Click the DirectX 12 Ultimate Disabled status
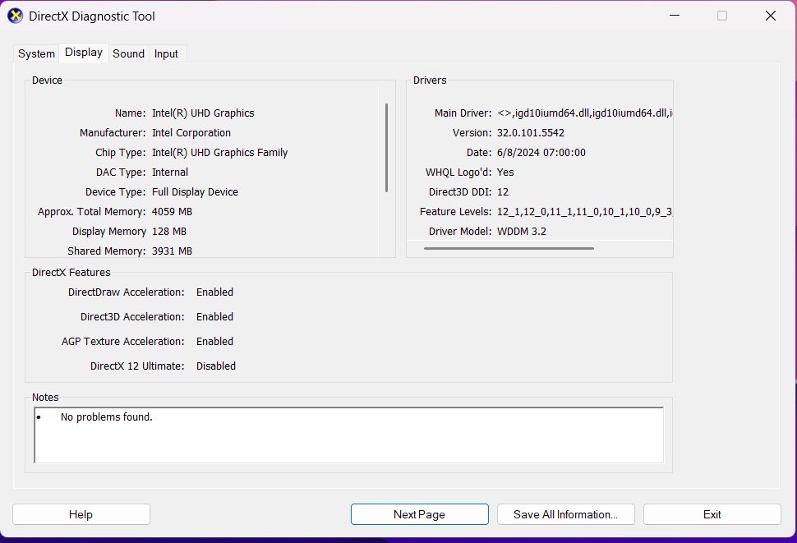Screen dimensions: 797x543 pyautogui.click(x=215, y=366)
